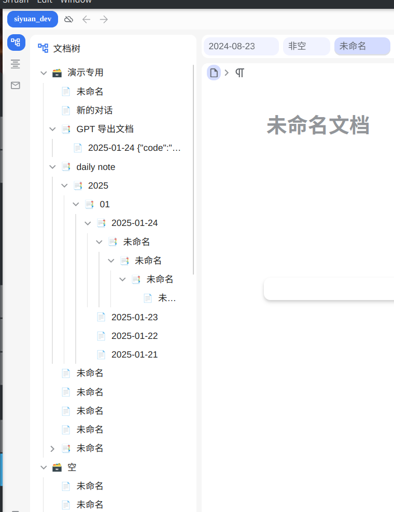The height and width of the screenshot is (512, 394).
Task: Collapse the daily note node
Action: pos(52,167)
